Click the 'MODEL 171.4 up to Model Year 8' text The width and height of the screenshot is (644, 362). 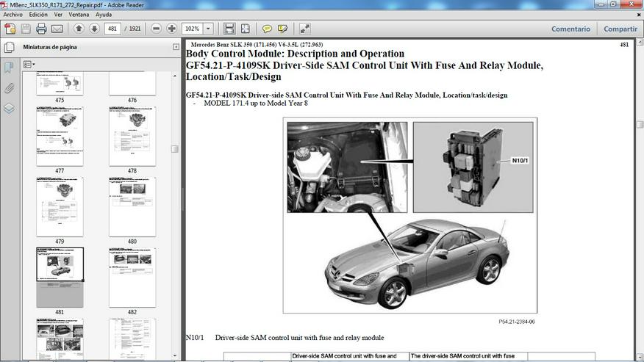click(256, 104)
